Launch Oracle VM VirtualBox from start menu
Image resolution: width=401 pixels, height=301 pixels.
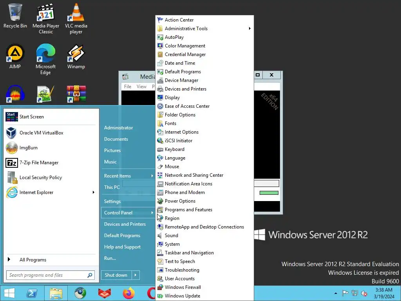point(51,133)
